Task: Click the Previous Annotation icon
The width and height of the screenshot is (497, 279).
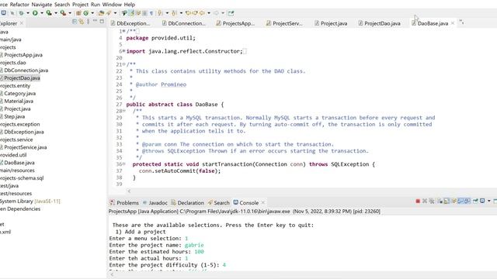Action: click(x=174, y=13)
